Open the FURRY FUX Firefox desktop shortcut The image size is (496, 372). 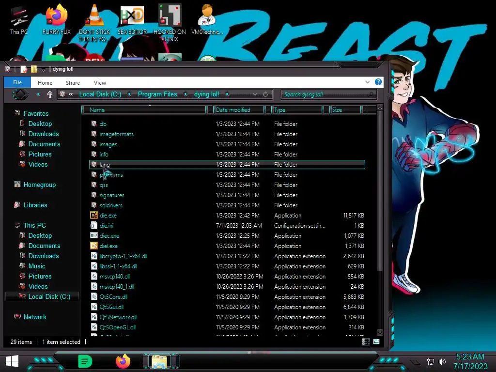(57, 19)
